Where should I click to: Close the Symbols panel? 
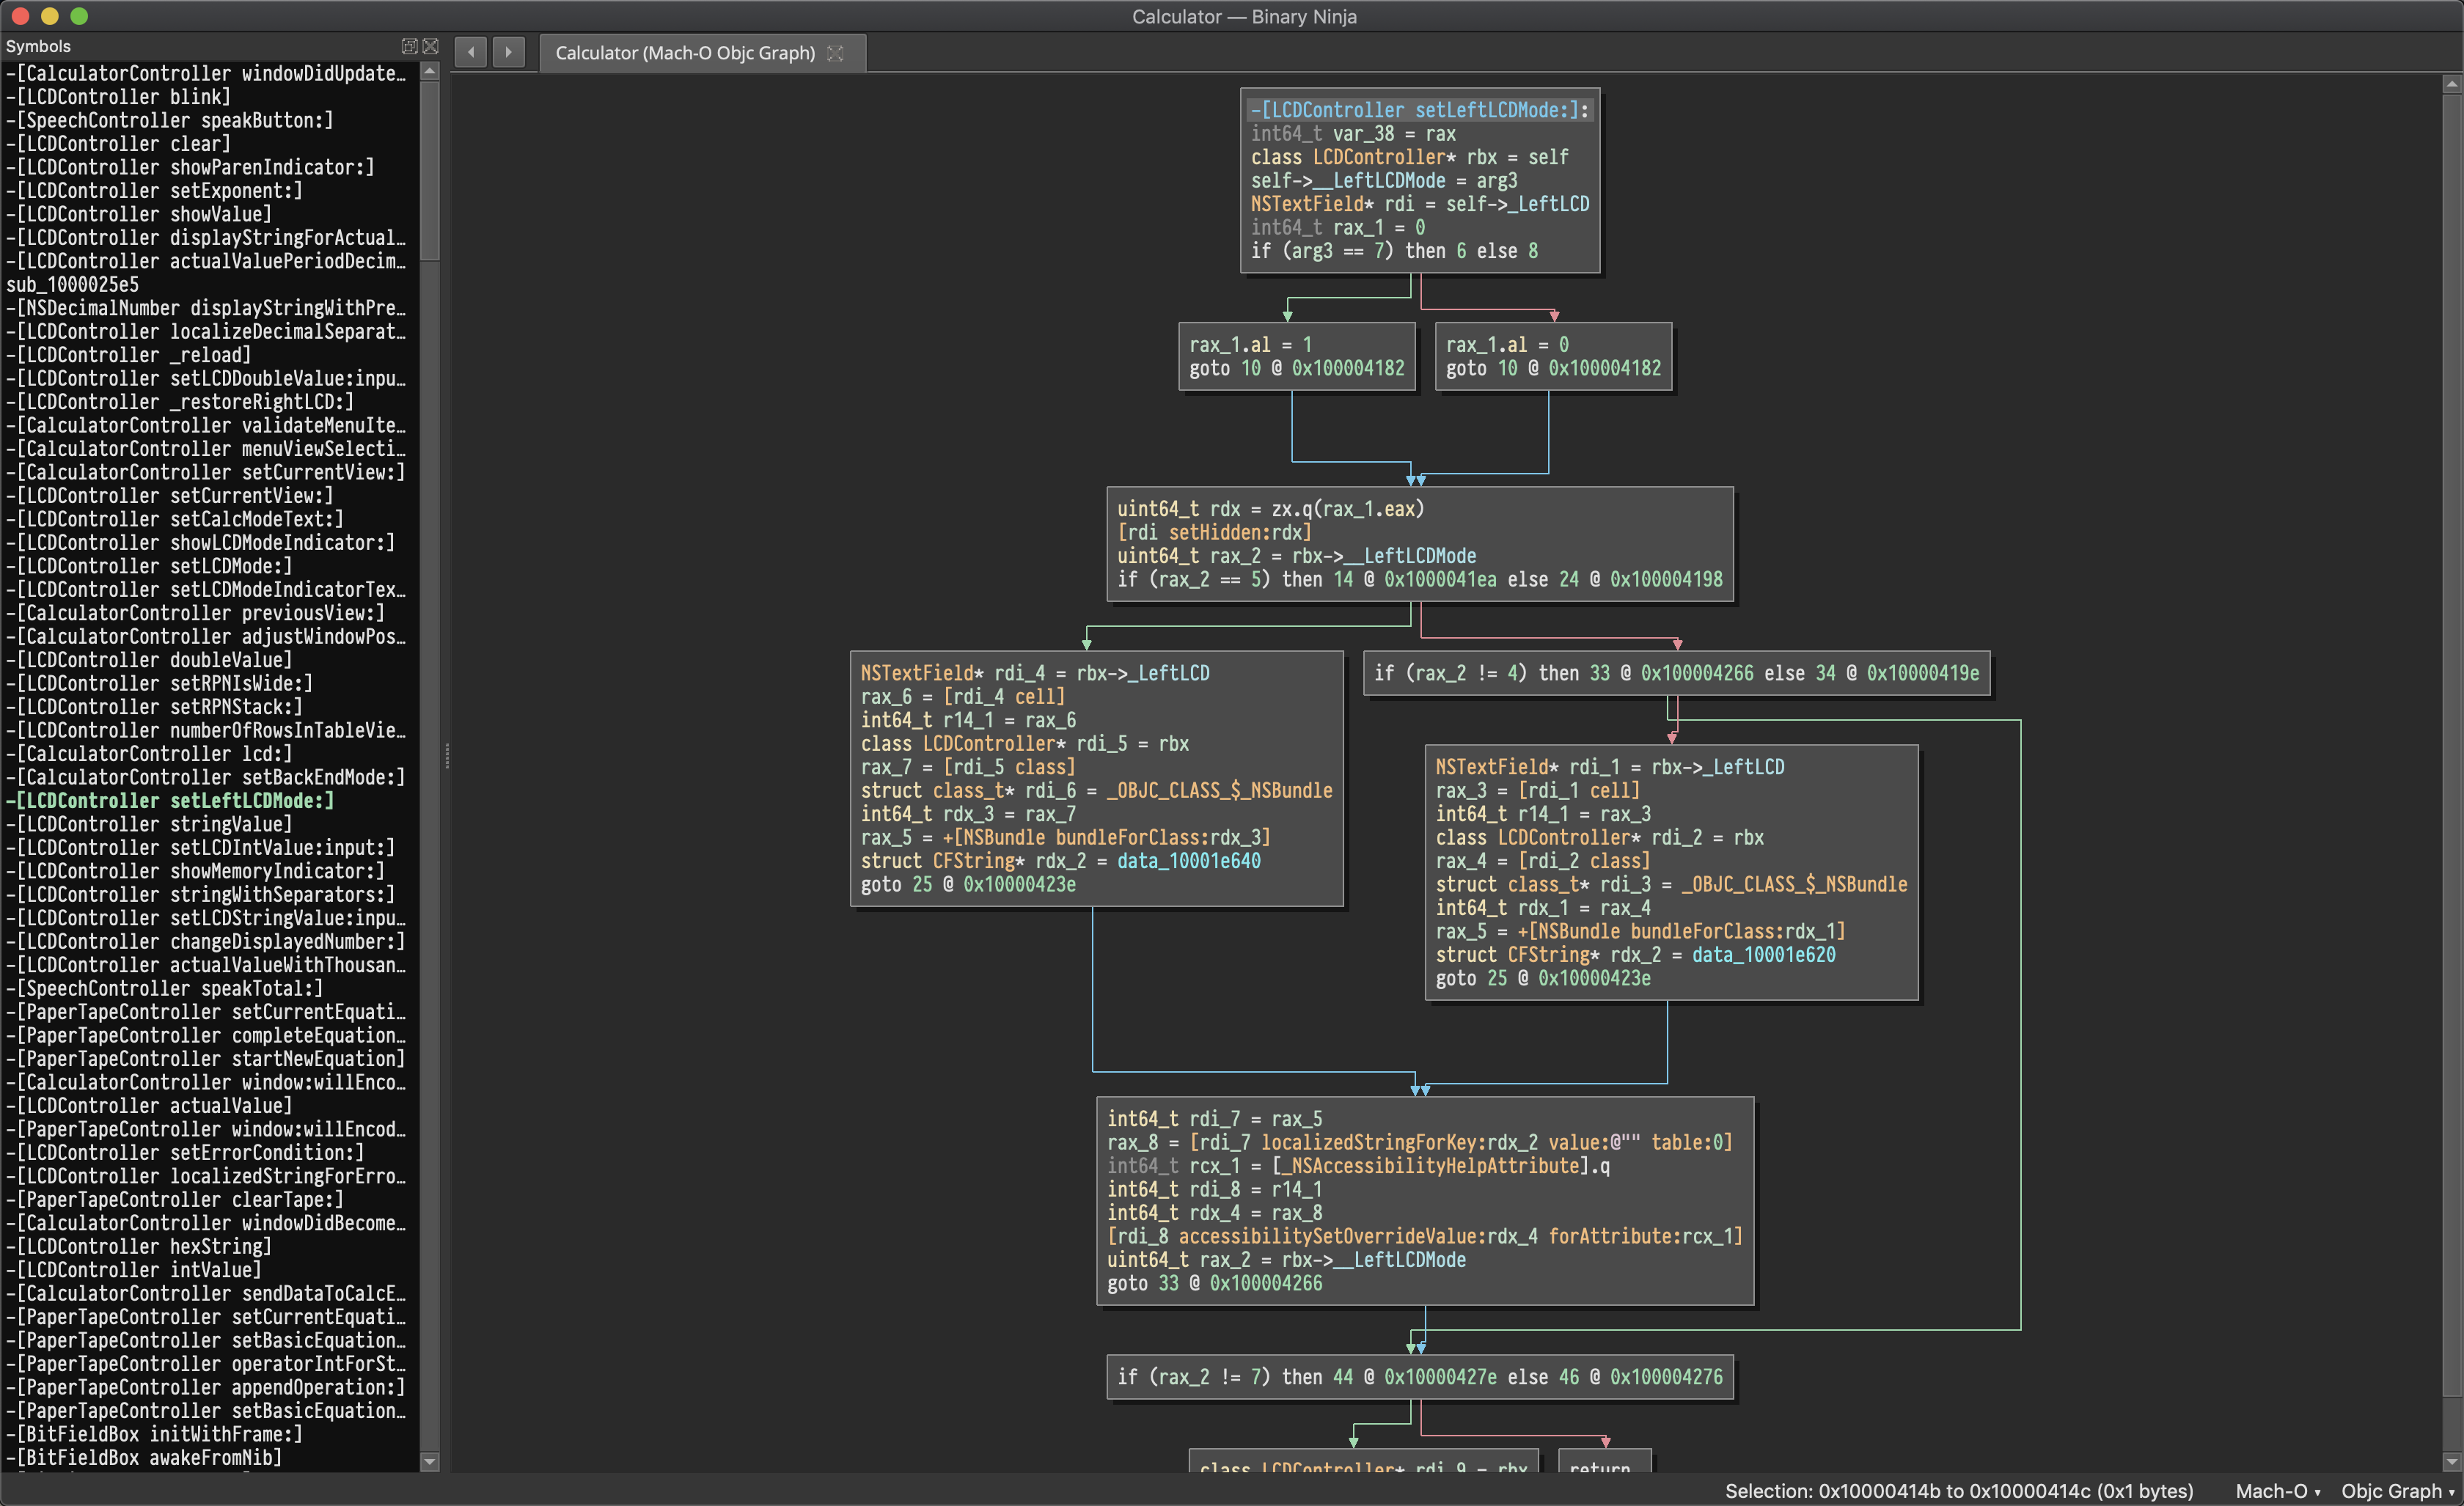pos(431,46)
